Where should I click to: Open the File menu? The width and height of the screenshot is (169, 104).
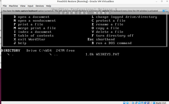click(5, 6)
